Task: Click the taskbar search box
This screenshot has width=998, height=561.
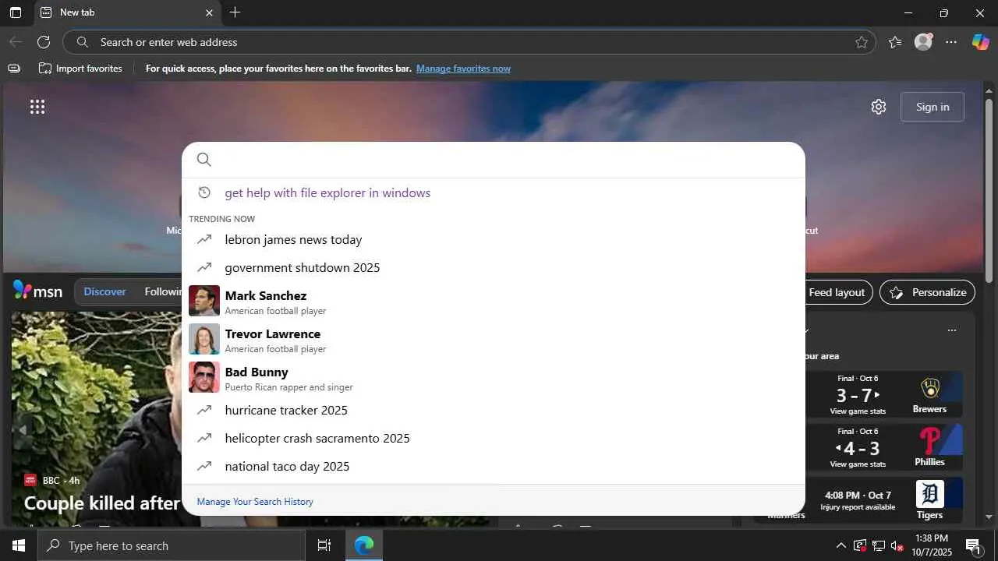Action: coord(172,545)
